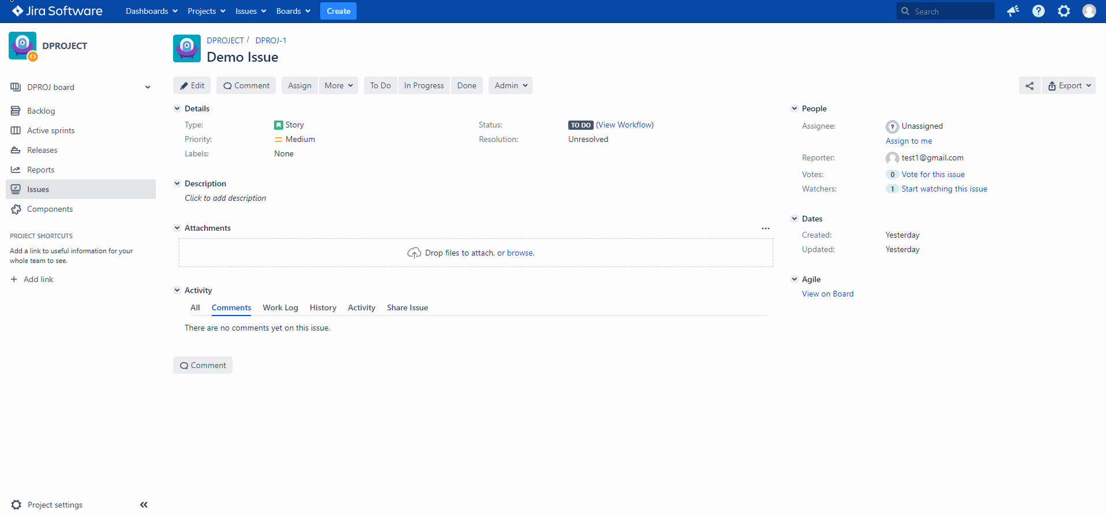Open the help question mark icon
This screenshot has height=518, width=1106.
[1038, 11]
